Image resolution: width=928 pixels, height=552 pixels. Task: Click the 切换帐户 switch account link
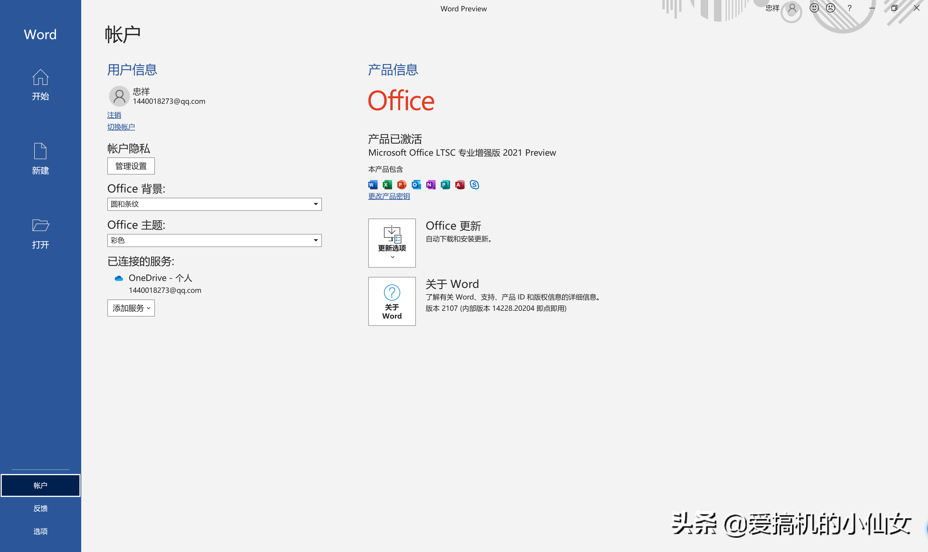[x=121, y=127]
